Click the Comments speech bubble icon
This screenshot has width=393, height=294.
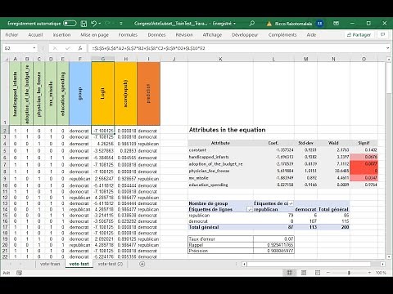coord(383,34)
